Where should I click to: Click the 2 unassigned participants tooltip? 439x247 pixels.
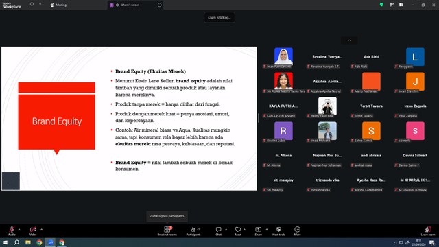pos(167,216)
